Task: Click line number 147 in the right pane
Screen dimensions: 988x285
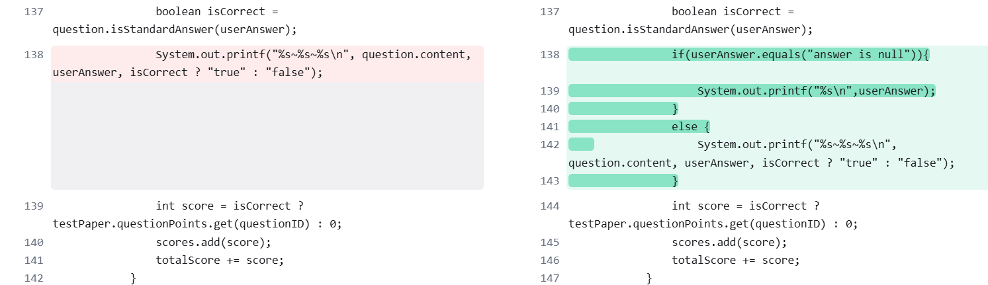Action: 550,278
